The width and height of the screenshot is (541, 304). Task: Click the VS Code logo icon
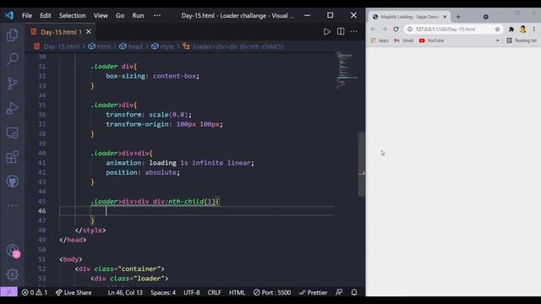(9, 15)
